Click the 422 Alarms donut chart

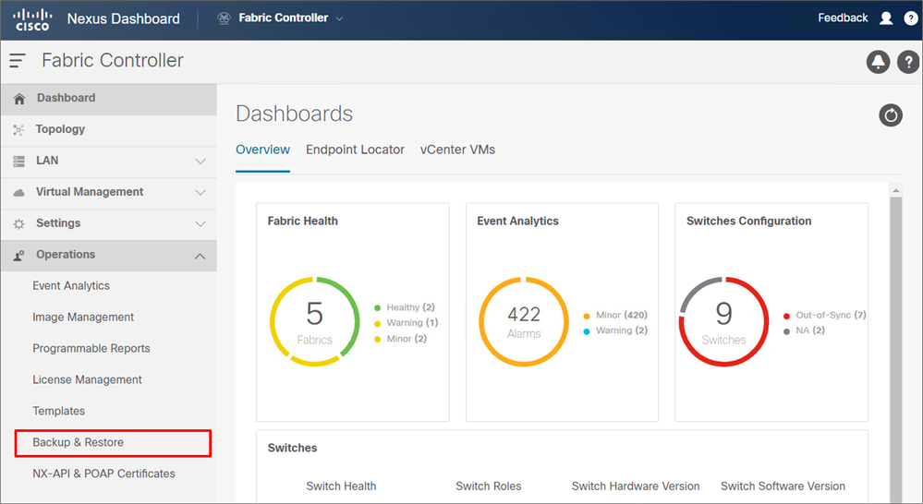tap(524, 321)
